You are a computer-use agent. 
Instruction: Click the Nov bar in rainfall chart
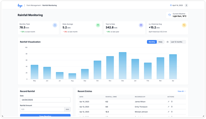coord(110,68)
